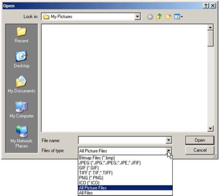Select JPEG file type option

[x=109, y=163]
